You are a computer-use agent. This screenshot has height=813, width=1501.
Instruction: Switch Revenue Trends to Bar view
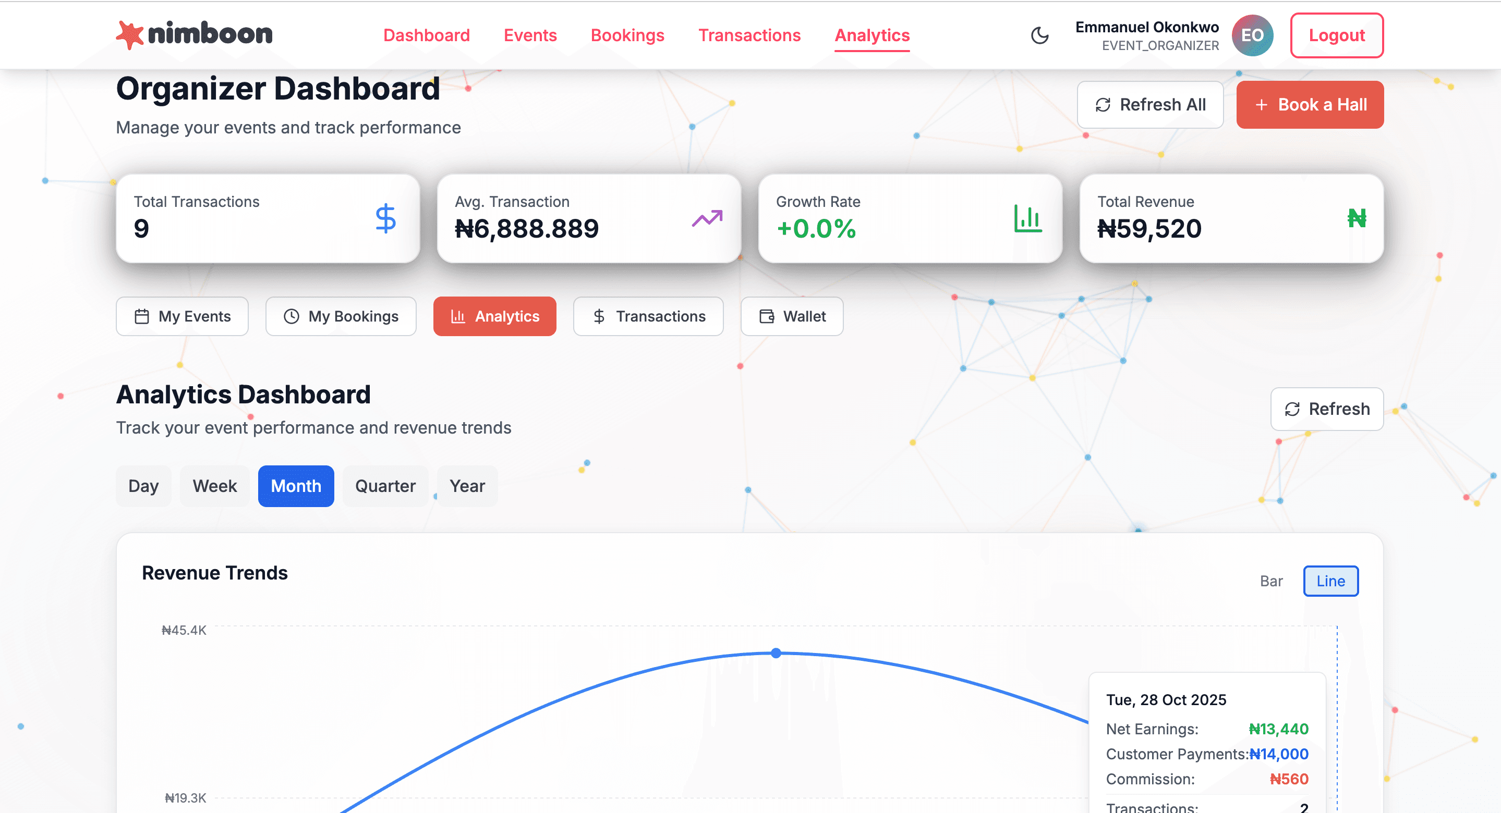(1272, 581)
